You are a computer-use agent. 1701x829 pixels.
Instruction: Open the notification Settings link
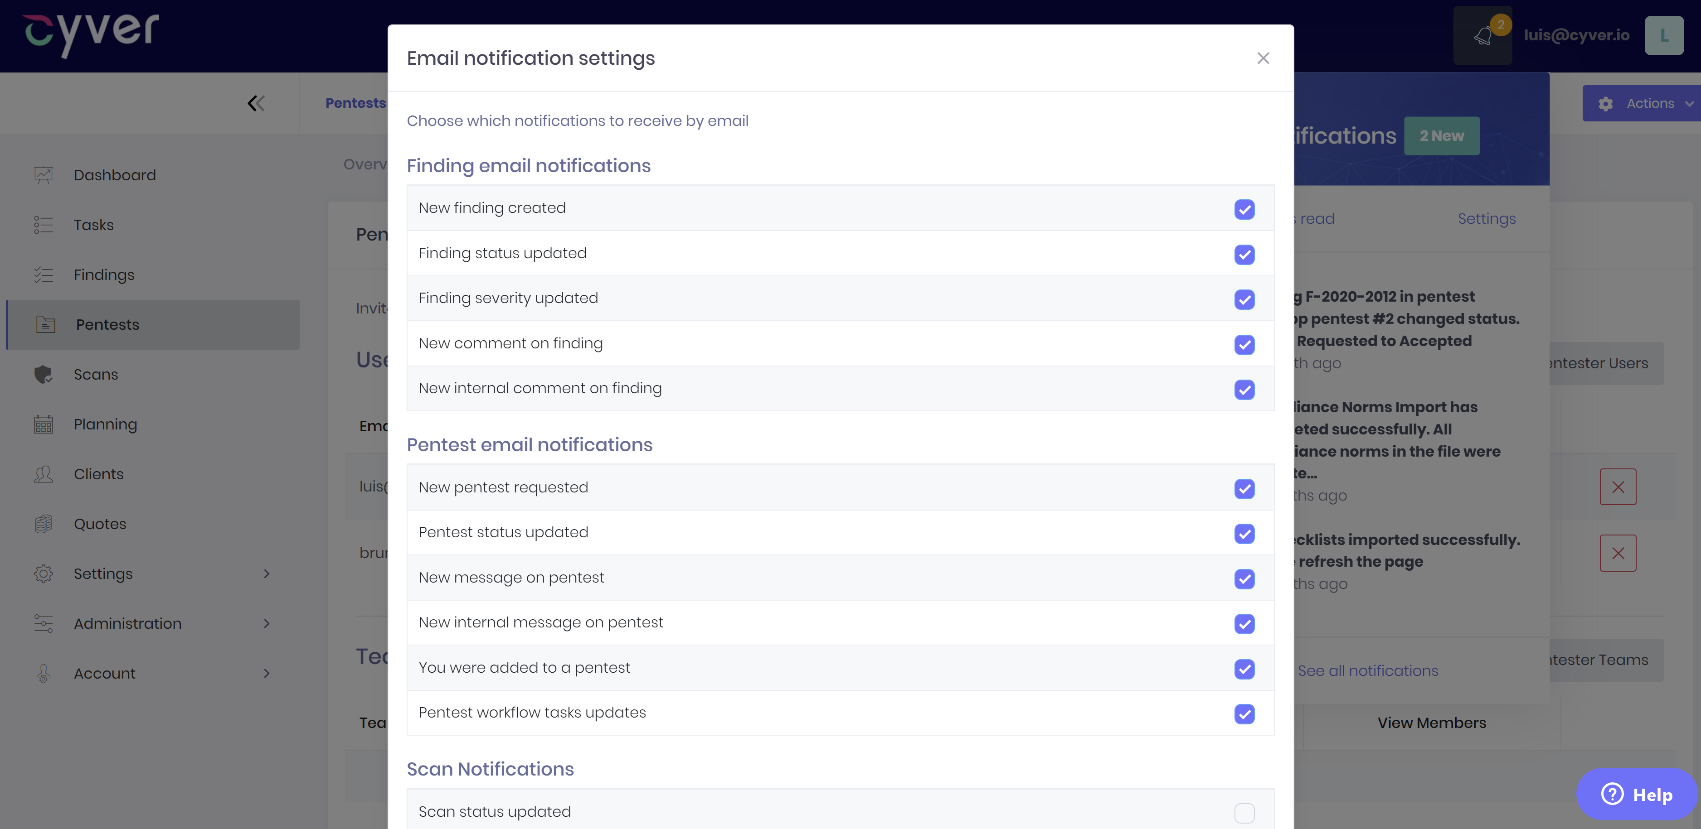(1487, 218)
